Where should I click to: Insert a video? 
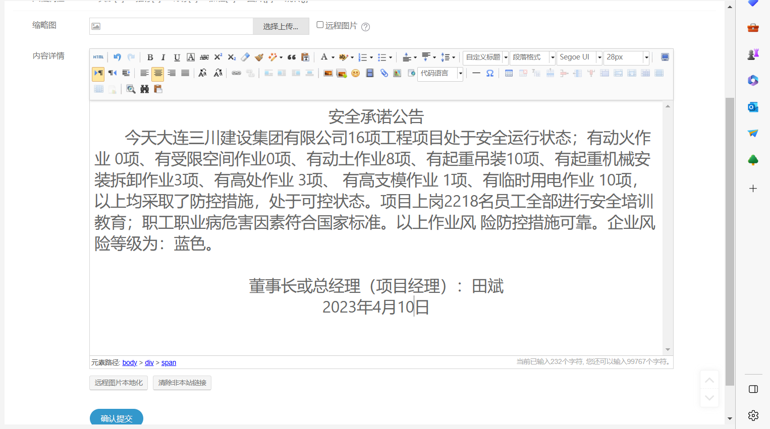click(x=370, y=73)
